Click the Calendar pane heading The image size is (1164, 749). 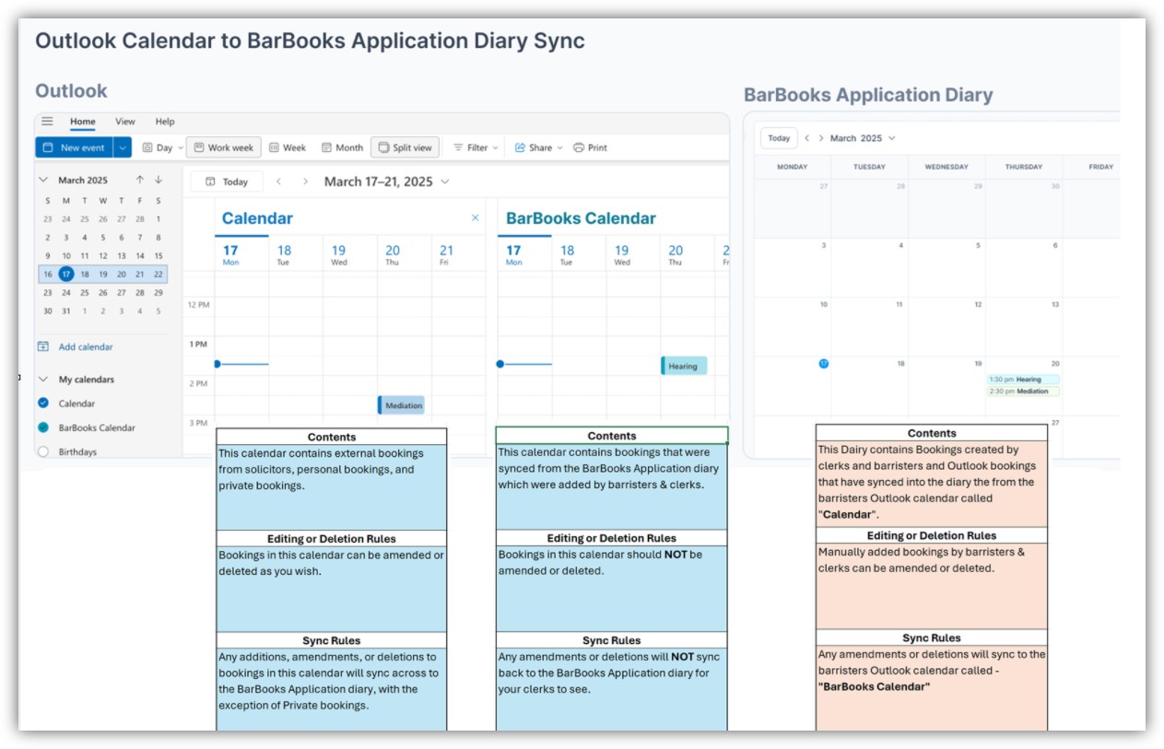pyautogui.click(x=257, y=218)
